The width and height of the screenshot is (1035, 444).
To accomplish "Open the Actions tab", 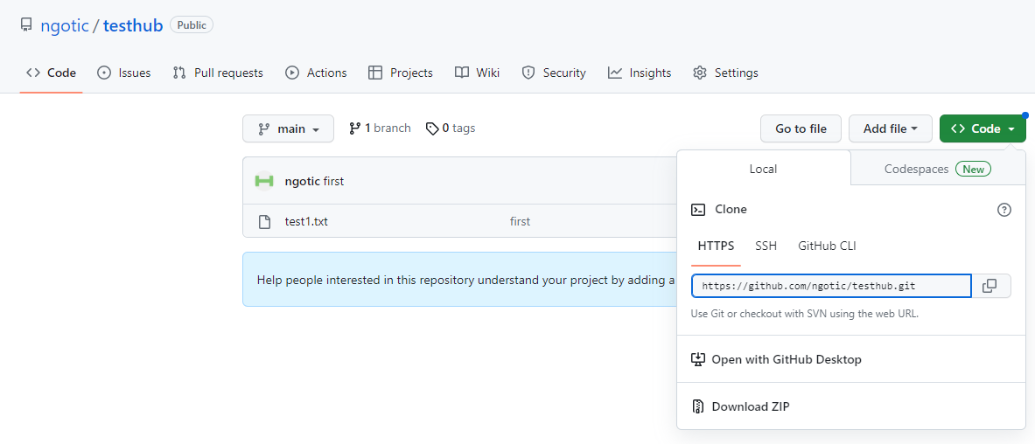I will point(316,73).
